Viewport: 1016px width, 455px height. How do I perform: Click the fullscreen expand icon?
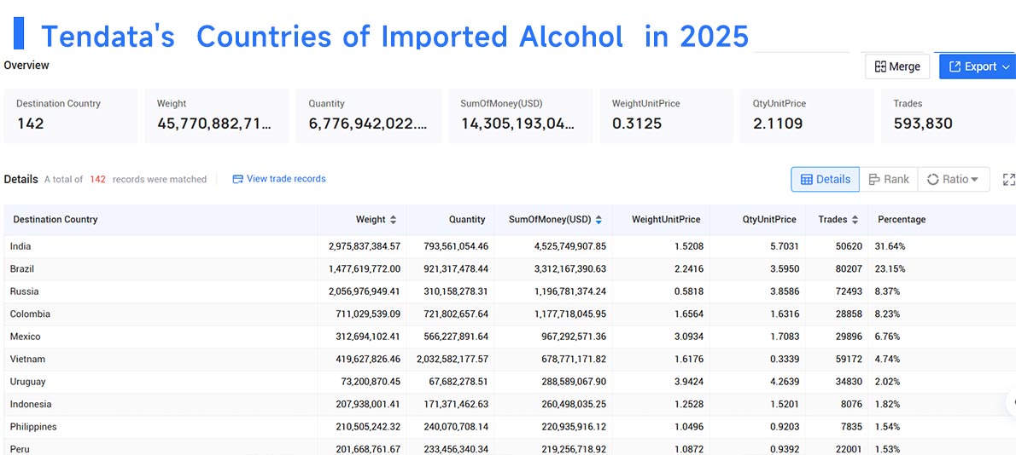(x=1009, y=180)
